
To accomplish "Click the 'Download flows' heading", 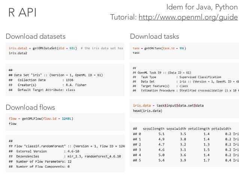I will click(30, 107).
